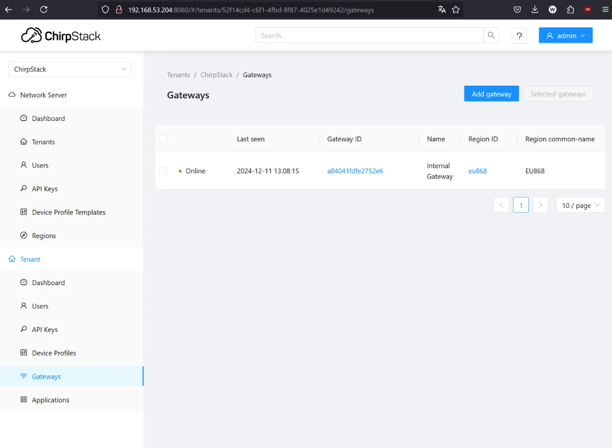Open gateway ID a84041fdfe2752e6 link
The height and width of the screenshot is (448, 612).
point(355,171)
